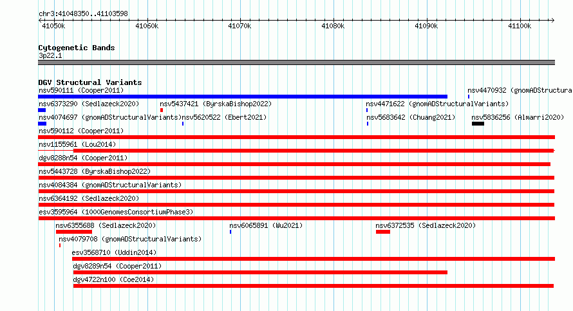573x311 pixels.
Task: Select the red bar under nsv5443728
Action: (296, 178)
